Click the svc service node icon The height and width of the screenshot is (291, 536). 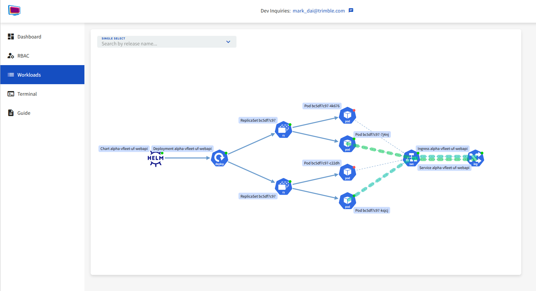(411, 158)
